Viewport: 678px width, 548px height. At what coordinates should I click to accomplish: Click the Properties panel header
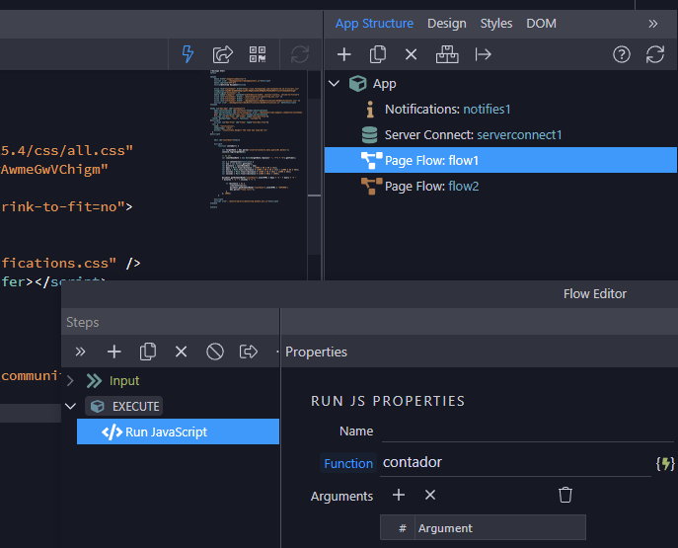(x=316, y=352)
